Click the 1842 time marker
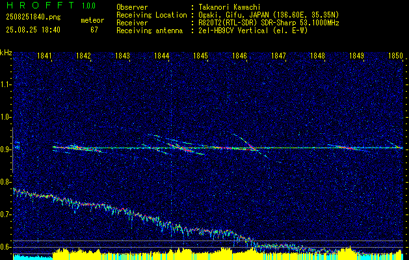The height and width of the screenshot is (260, 409). click(x=83, y=56)
